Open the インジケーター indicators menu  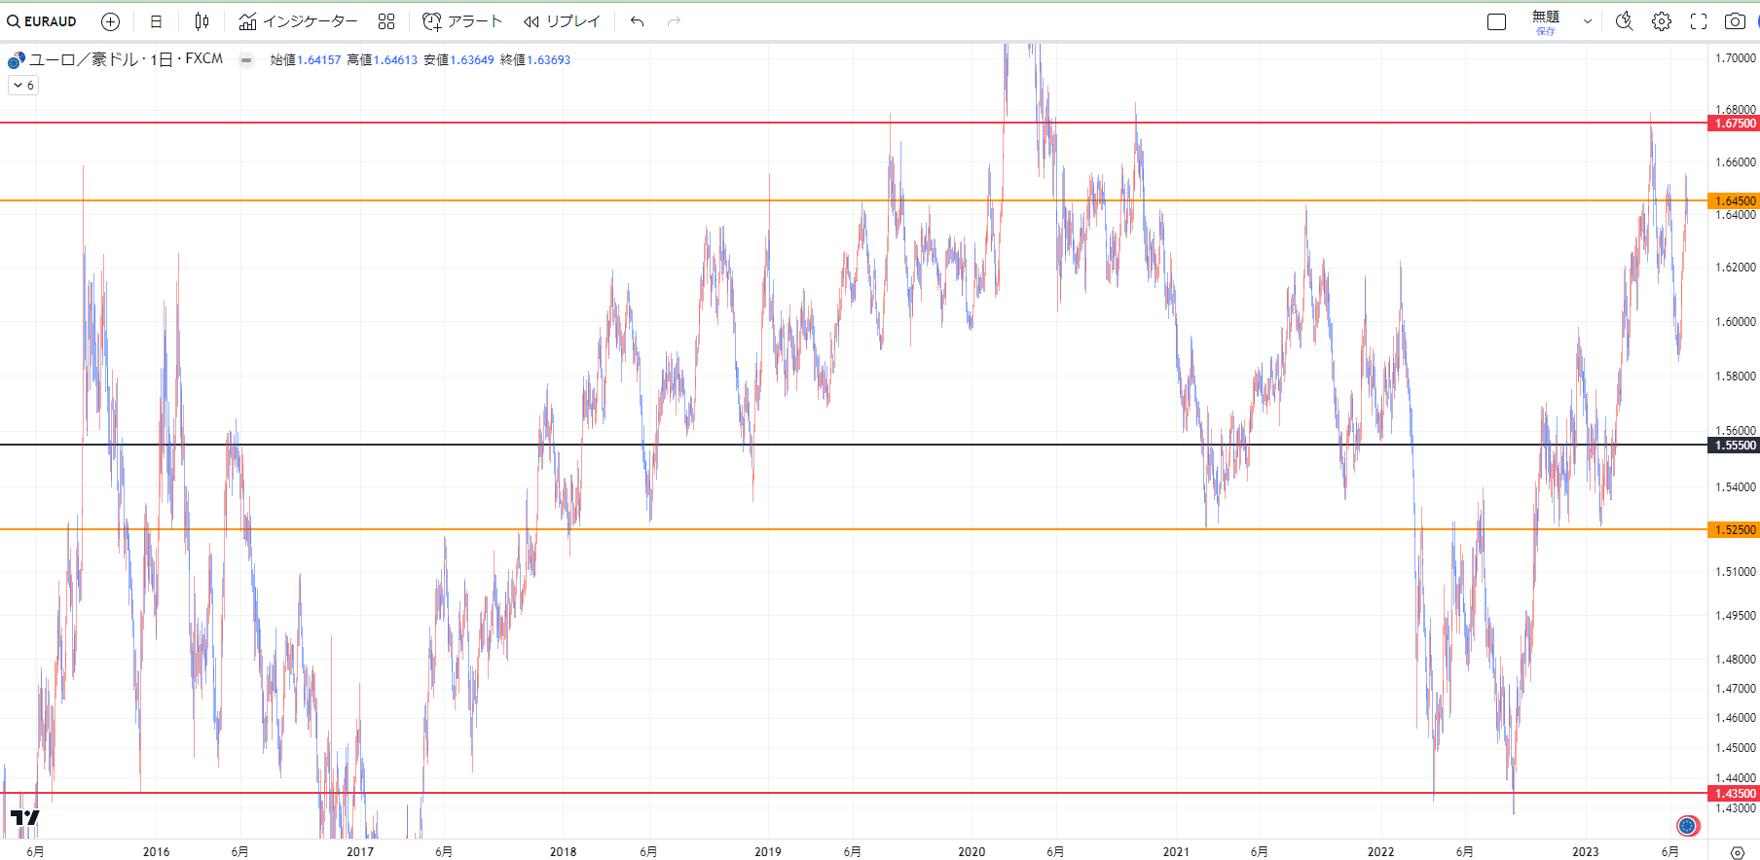(x=298, y=21)
